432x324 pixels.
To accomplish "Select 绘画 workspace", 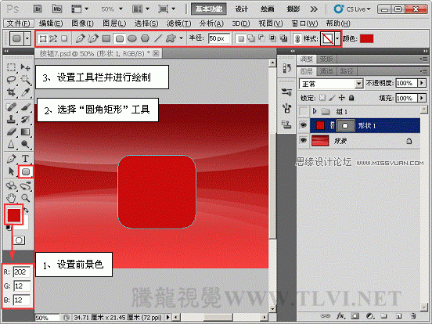I will pyautogui.click(x=267, y=9).
